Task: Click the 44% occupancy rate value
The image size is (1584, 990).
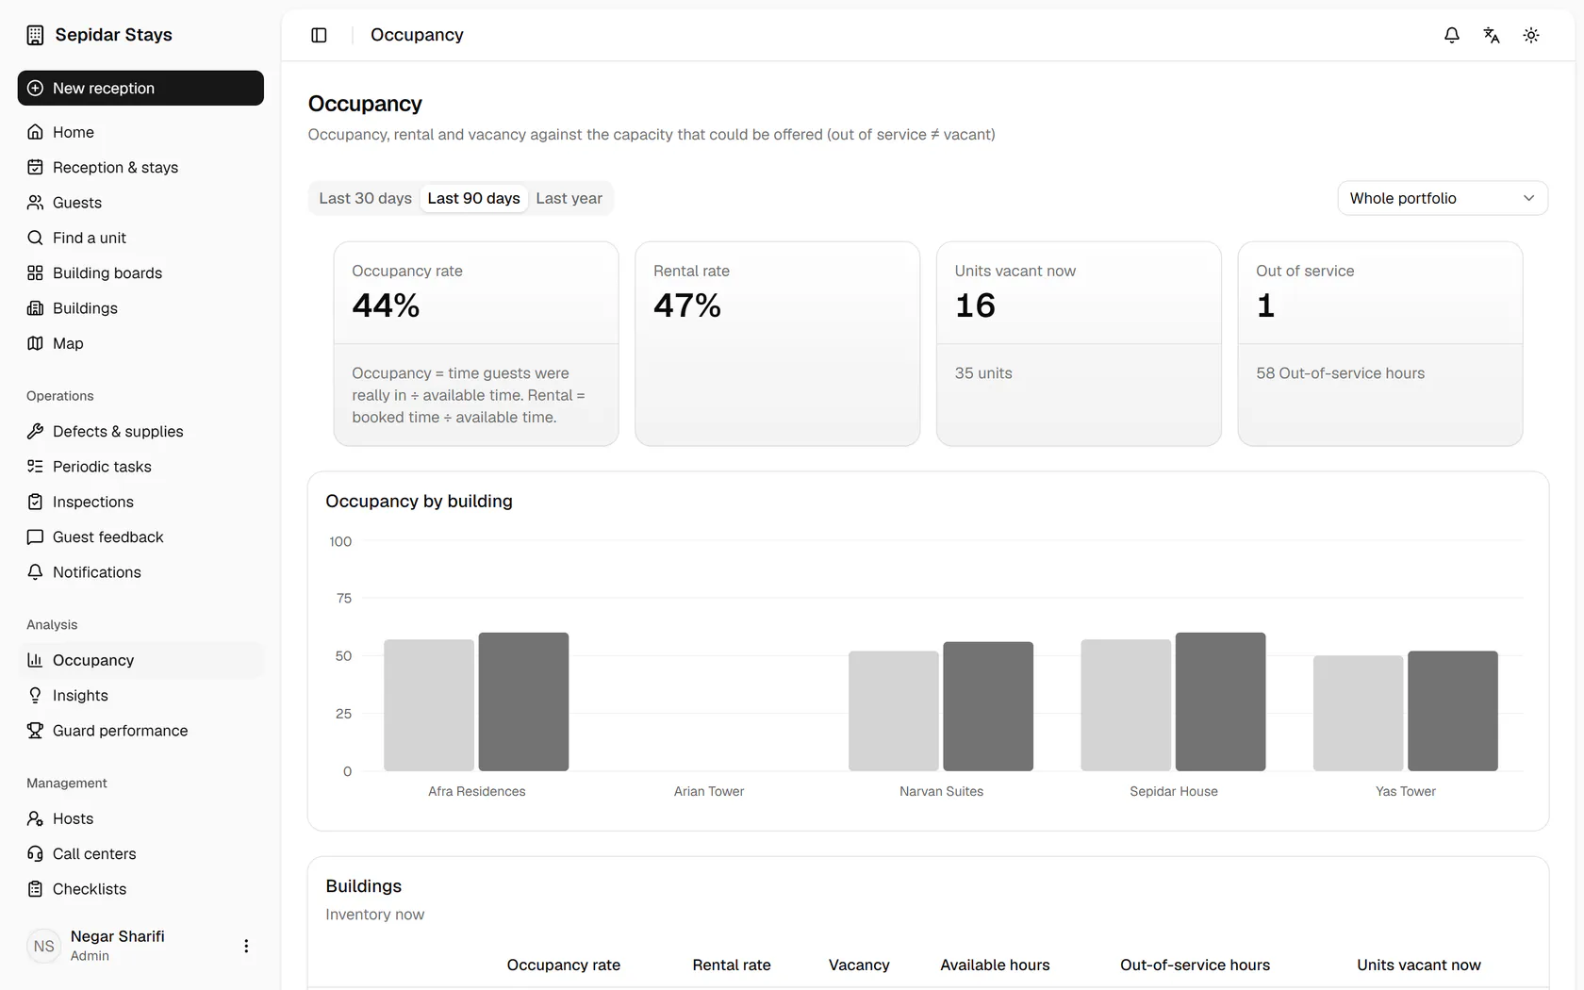Action: (386, 305)
